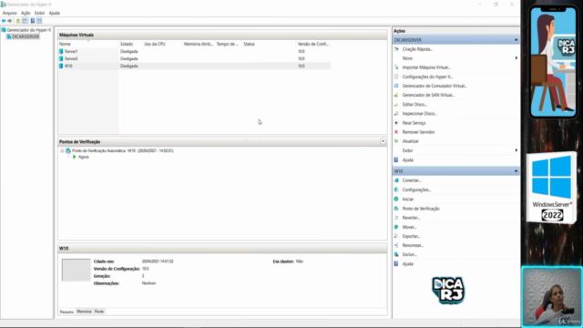Switch to the Rede tab
Screen dimensions: 583x328
99,312
